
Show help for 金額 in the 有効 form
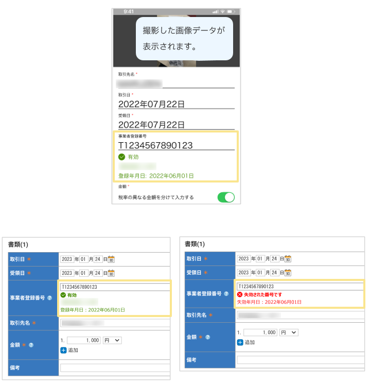coord(31,345)
